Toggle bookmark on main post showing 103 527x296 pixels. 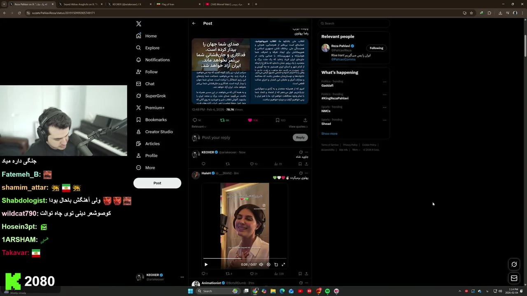[277, 120]
